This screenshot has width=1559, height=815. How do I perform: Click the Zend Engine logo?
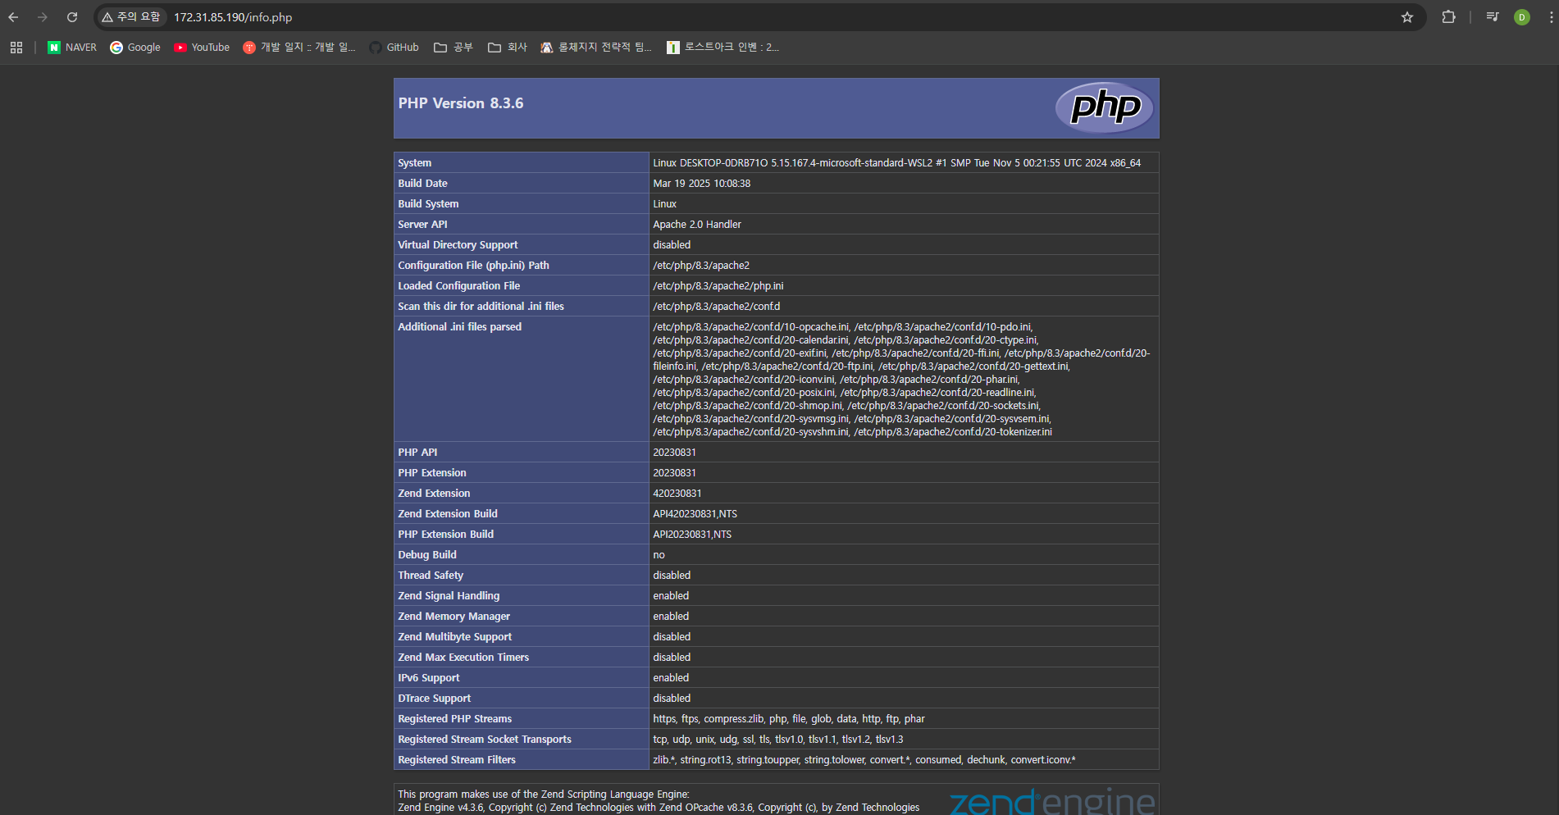[x=1052, y=802]
